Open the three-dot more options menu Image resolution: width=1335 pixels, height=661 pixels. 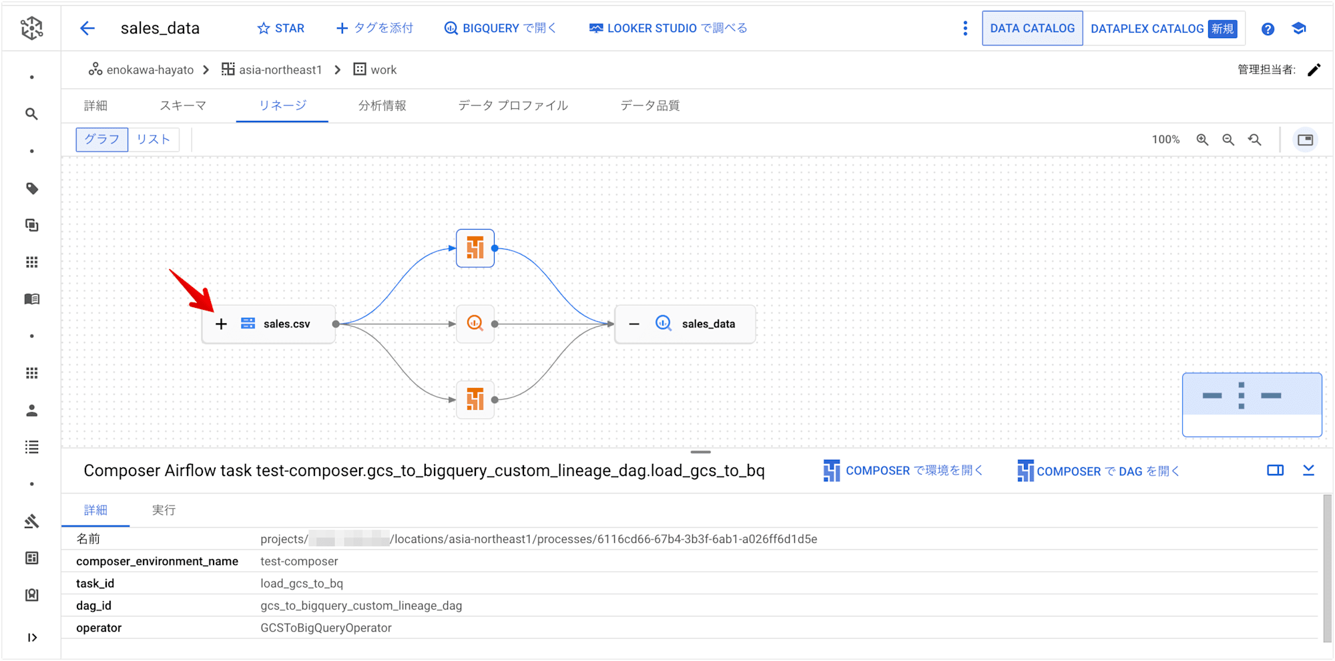click(965, 28)
